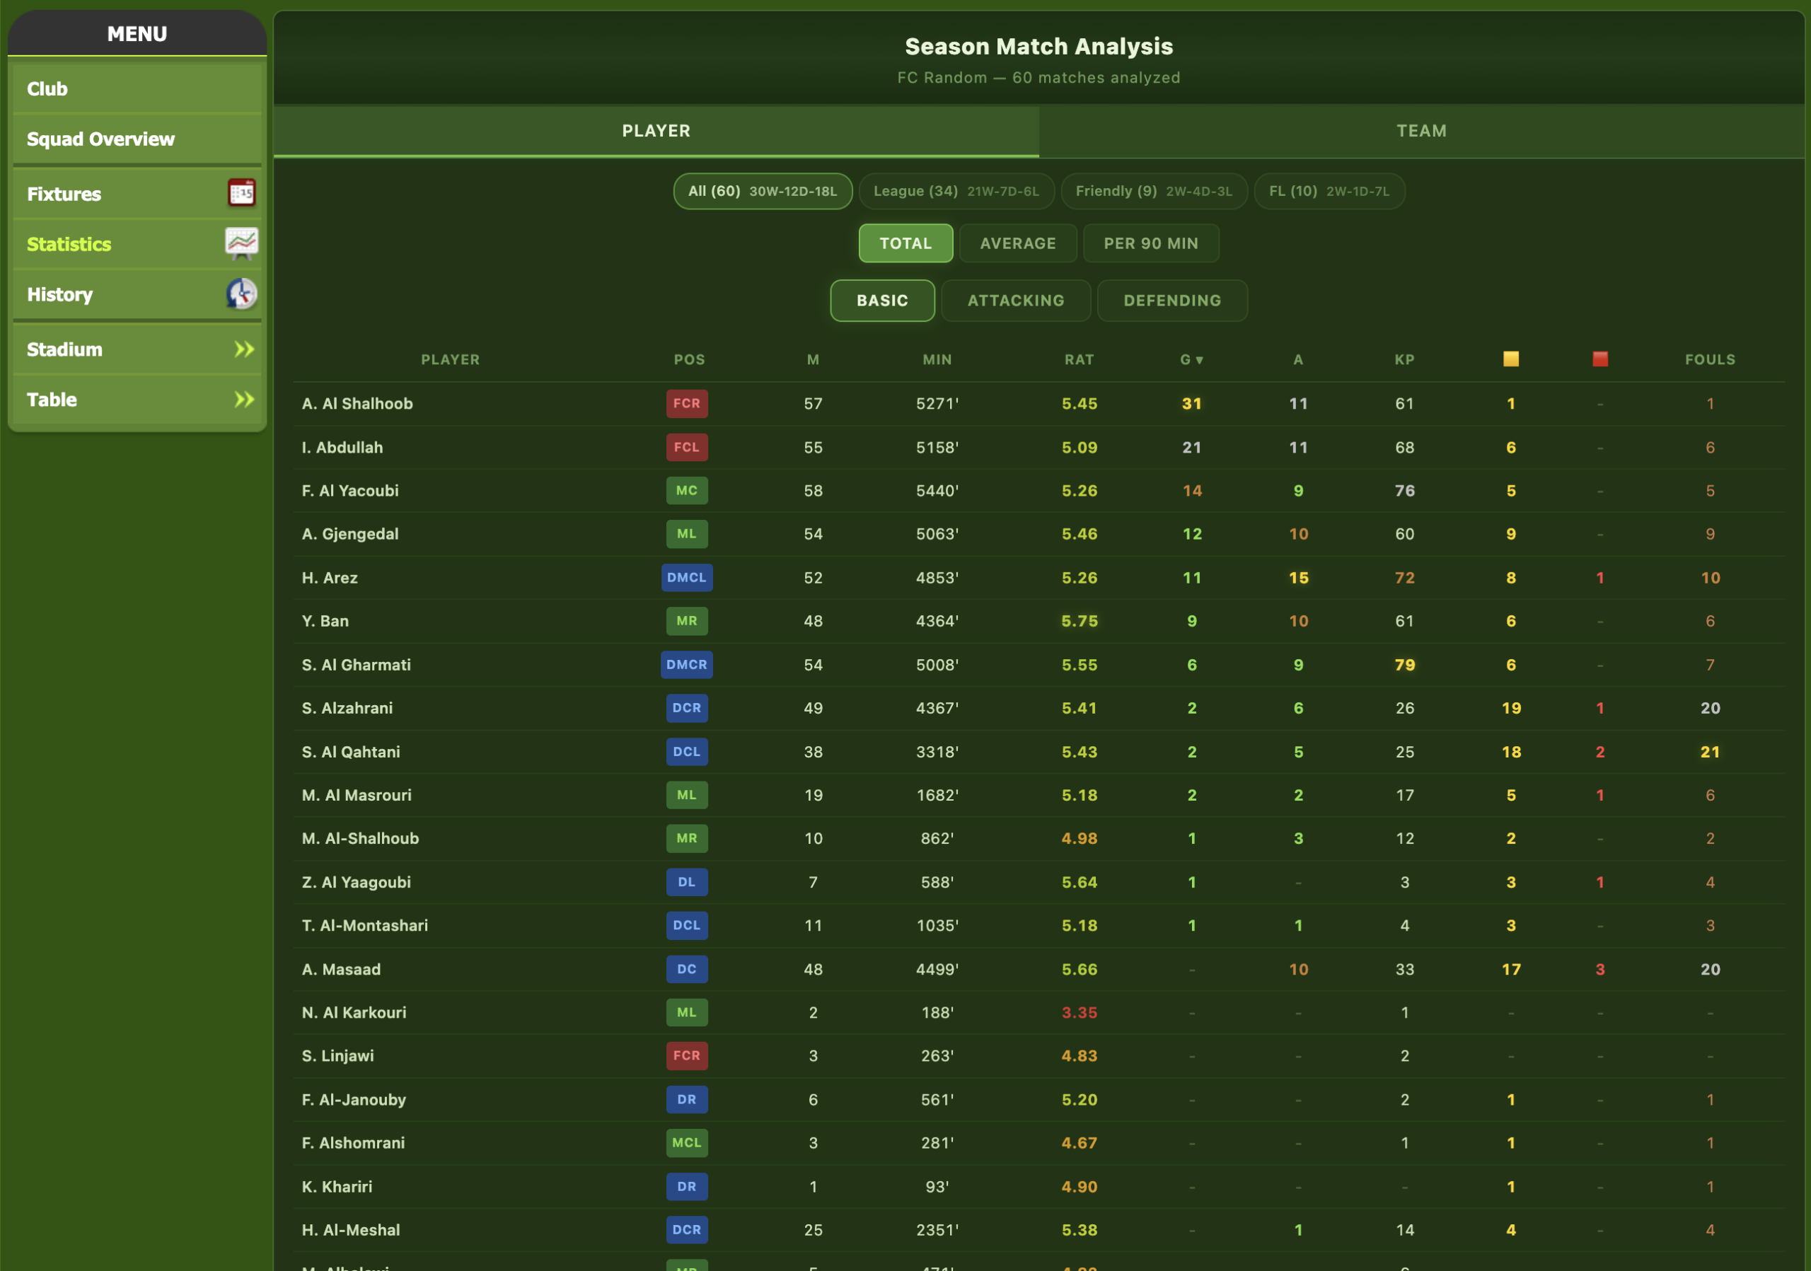The width and height of the screenshot is (1811, 1271).
Task: Filter by League (34) matches
Action: tap(956, 192)
